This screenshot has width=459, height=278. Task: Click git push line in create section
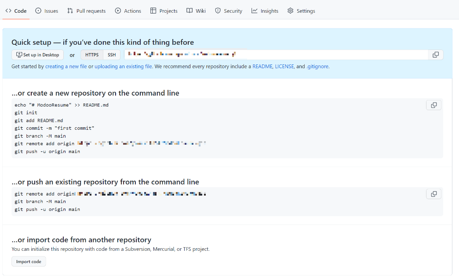(x=47, y=152)
